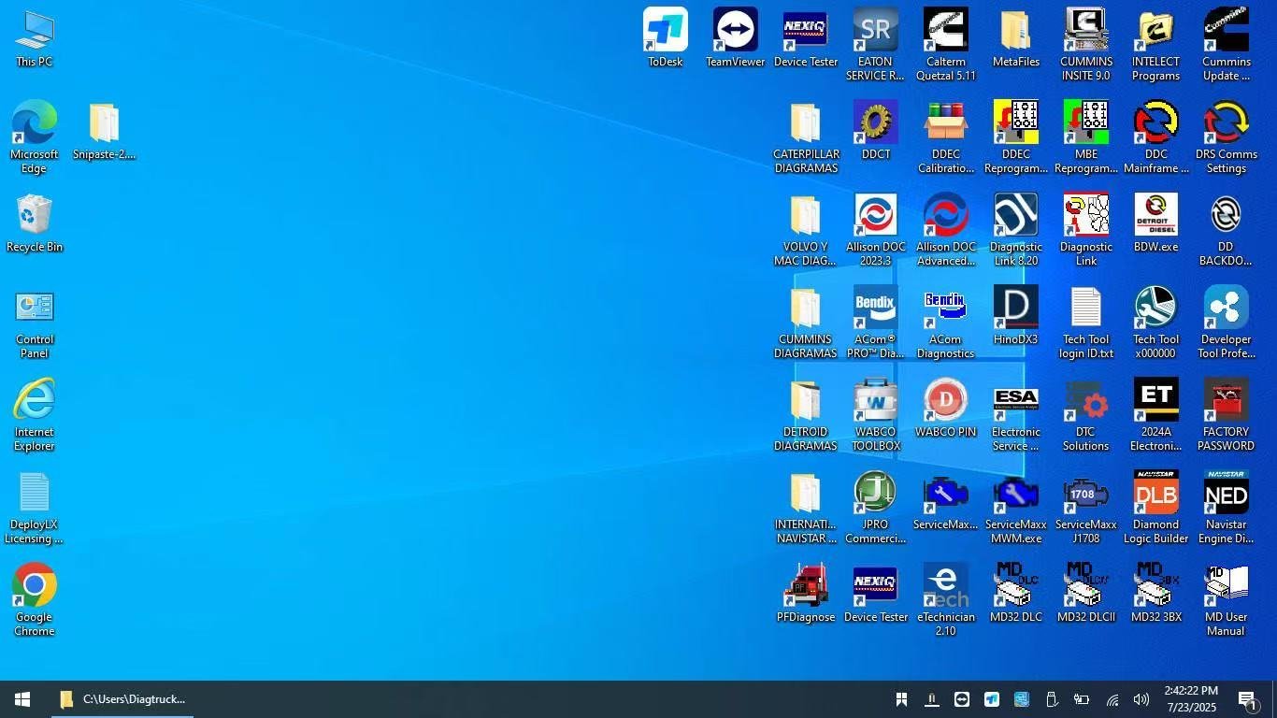Open the Recycle Bin
The image size is (1277, 718).
point(35,216)
